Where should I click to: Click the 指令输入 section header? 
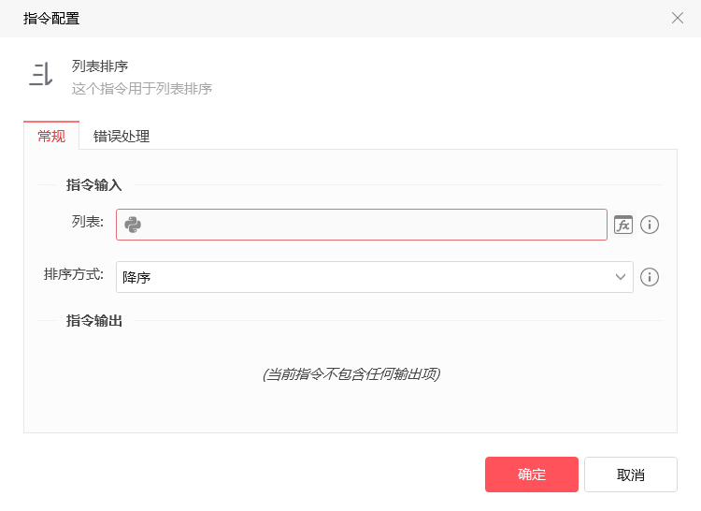tap(93, 184)
